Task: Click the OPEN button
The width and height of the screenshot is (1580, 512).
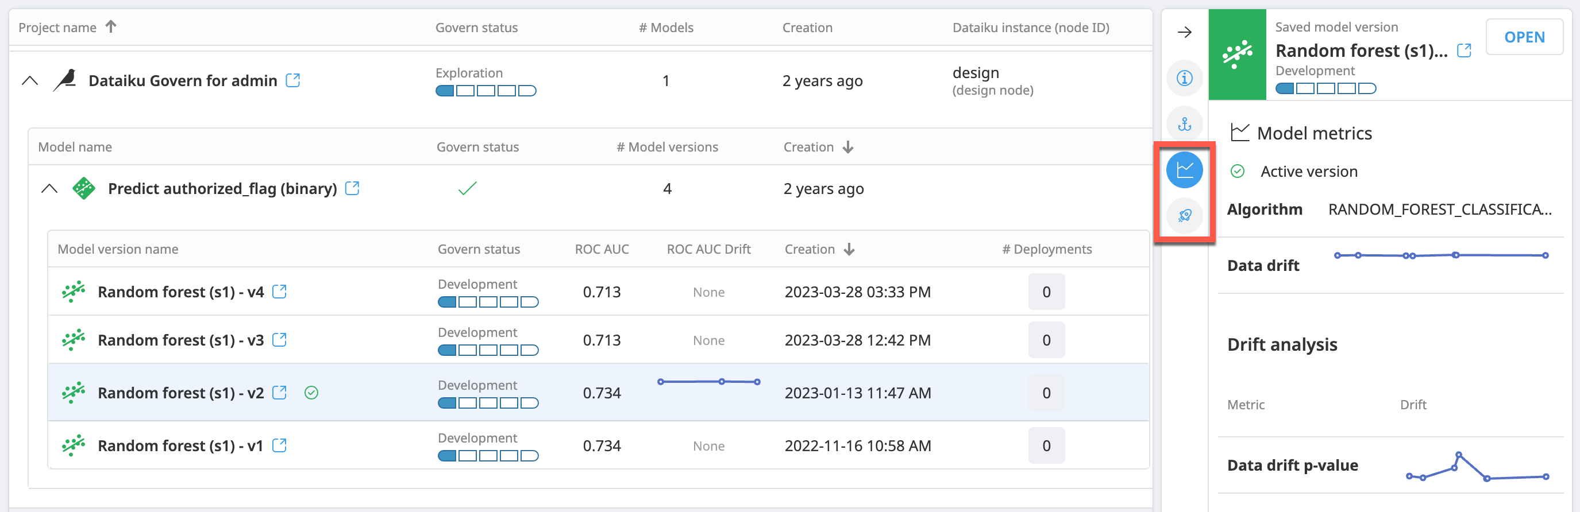Action: point(1524,37)
